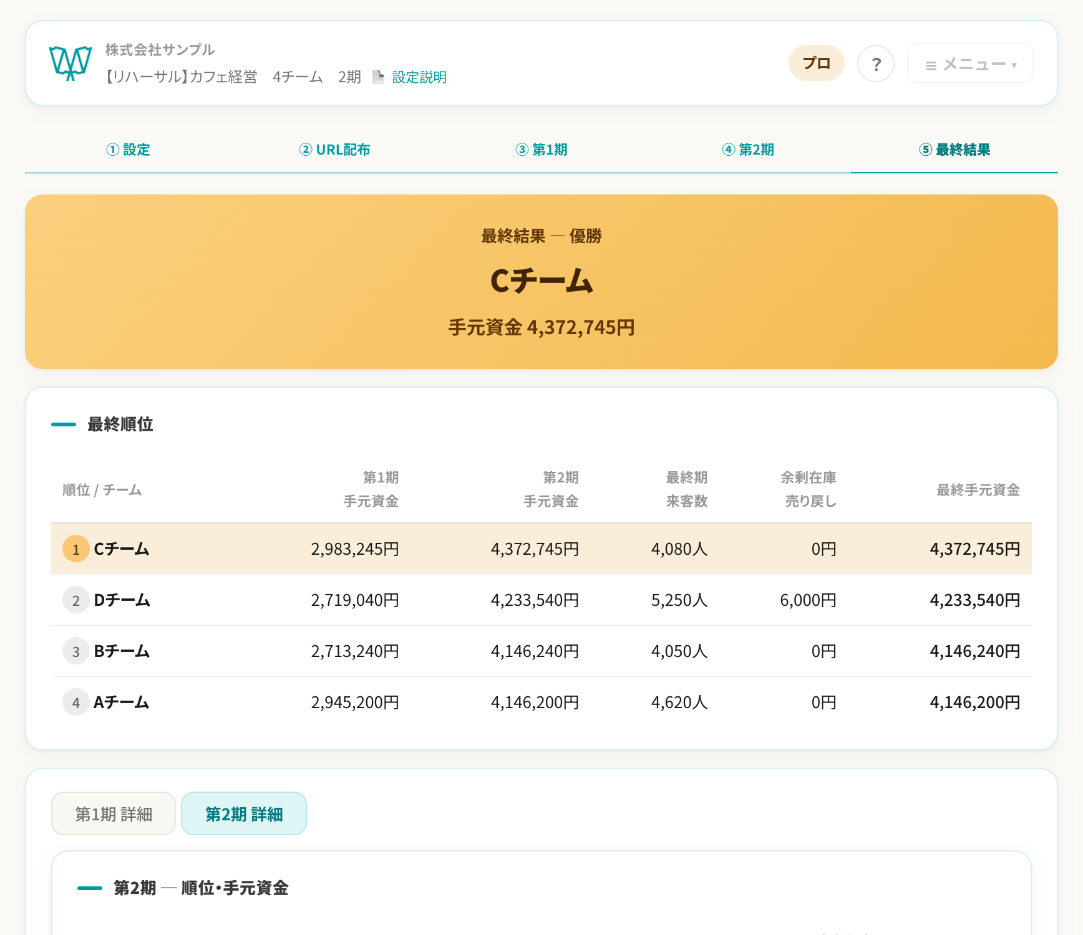Show the 第2期 詳細 panel
The width and height of the screenshot is (1083, 935).
pyautogui.click(x=244, y=813)
